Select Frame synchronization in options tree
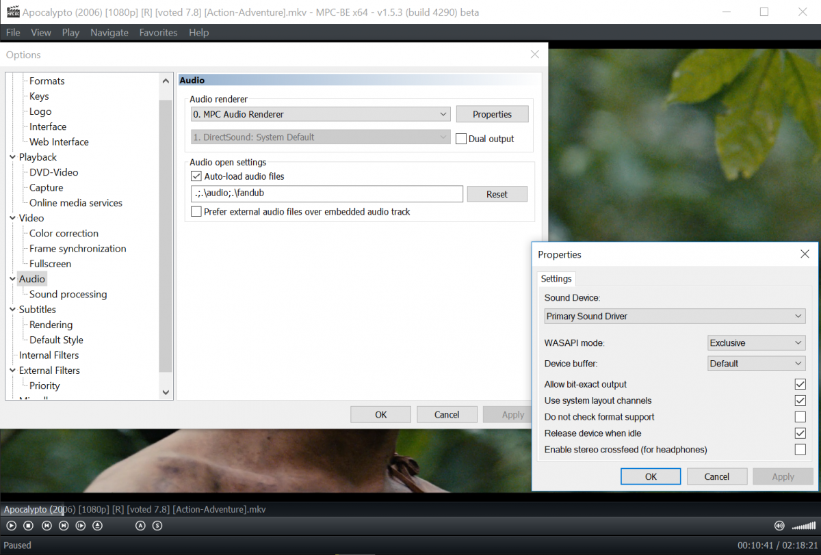821x555 pixels. [78, 249]
